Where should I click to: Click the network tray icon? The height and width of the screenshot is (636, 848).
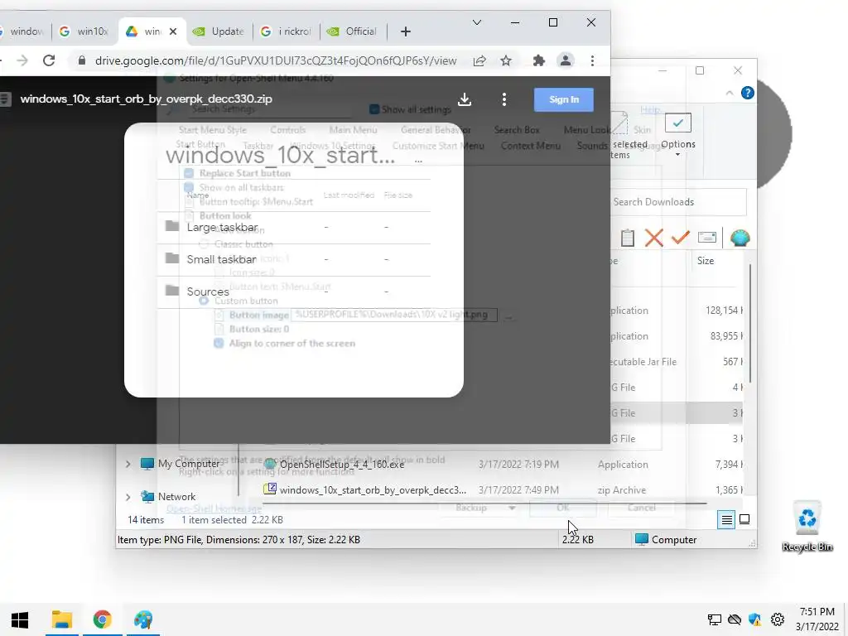[x=714, y=619]
